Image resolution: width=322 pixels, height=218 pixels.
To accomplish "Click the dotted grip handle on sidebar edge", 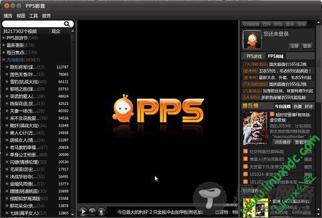I will click(x=319, y=64).
